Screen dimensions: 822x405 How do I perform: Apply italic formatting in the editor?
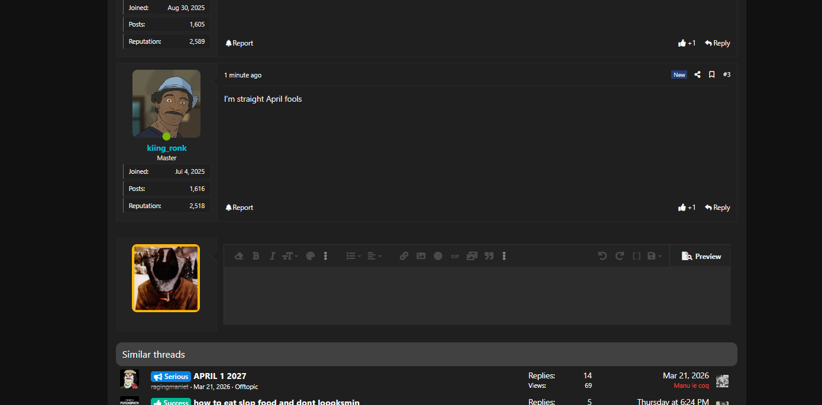click(x=272, y=256)
